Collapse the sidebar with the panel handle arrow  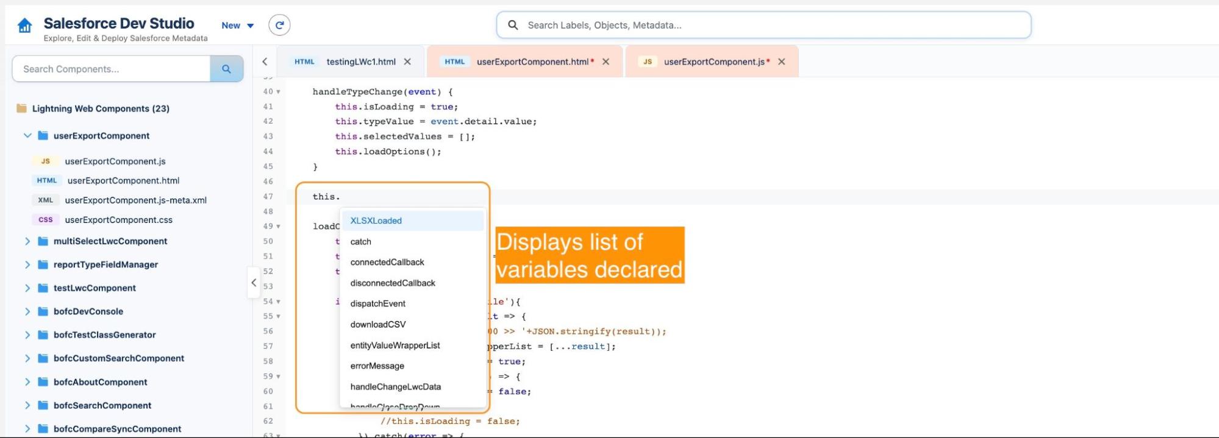tap(254, 283)
